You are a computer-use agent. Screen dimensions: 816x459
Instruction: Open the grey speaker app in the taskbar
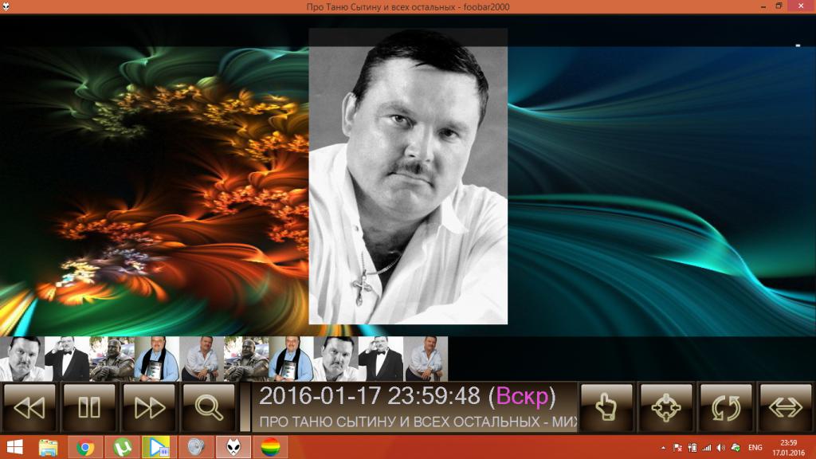[x=196, y=447]
